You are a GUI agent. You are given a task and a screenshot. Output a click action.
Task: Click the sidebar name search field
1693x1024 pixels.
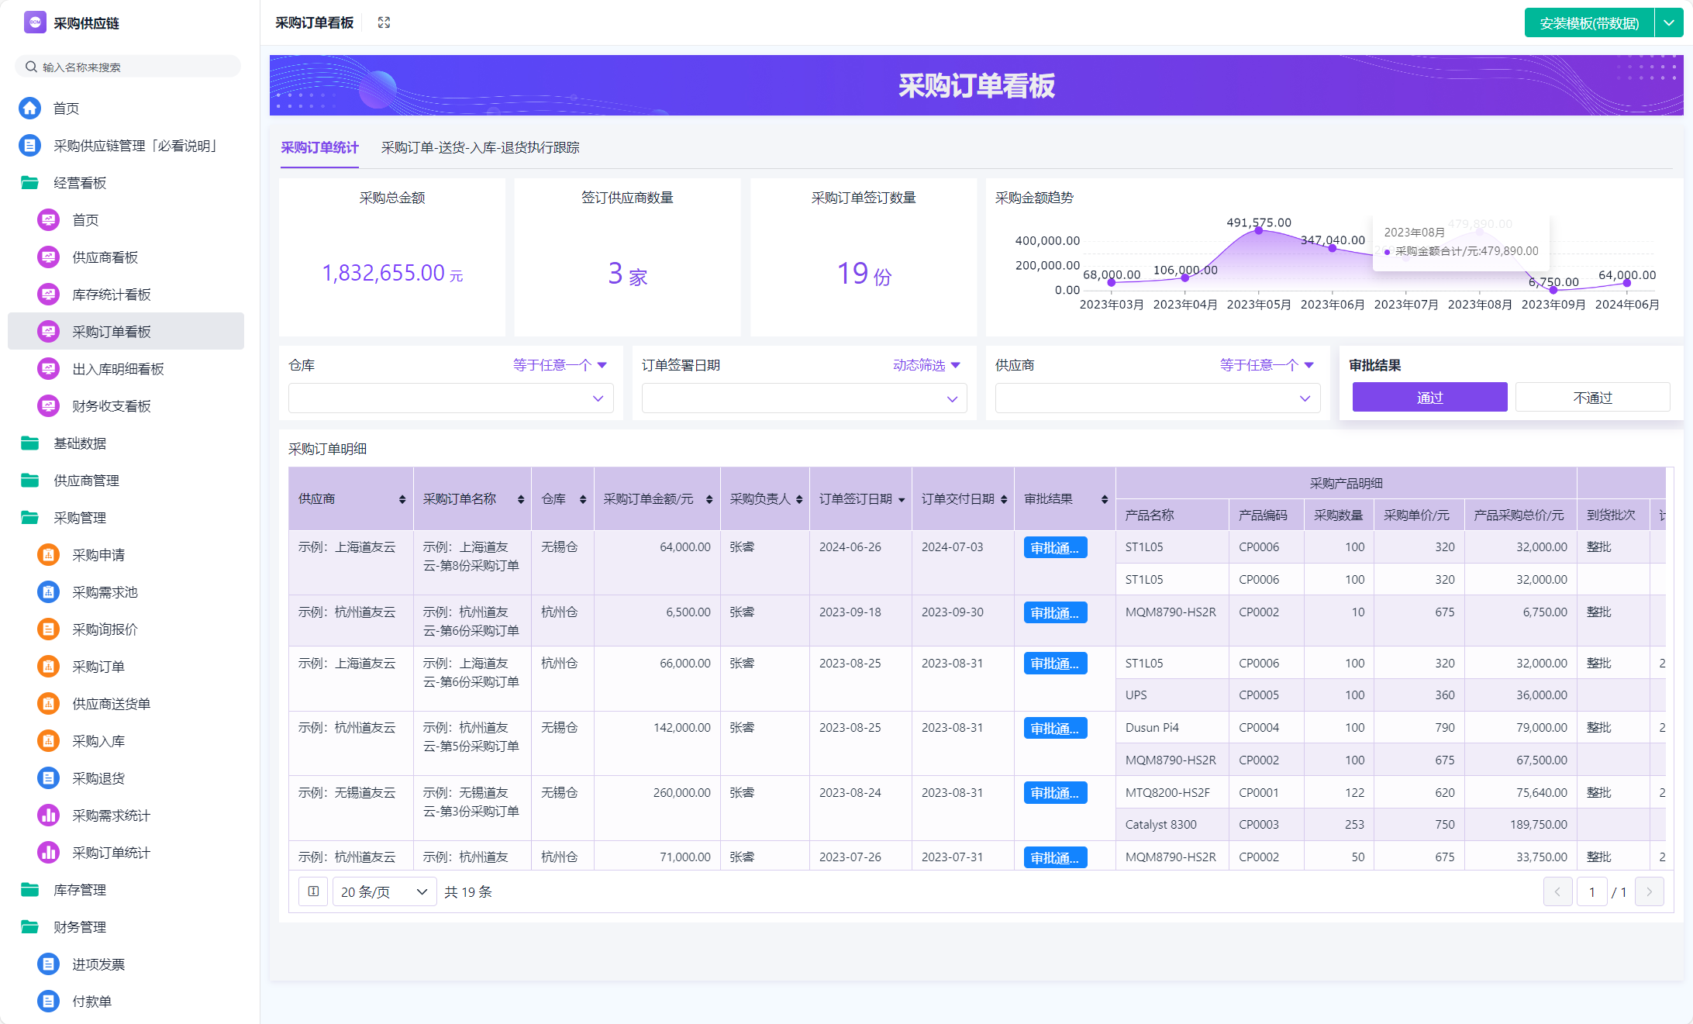pos(128,67)
